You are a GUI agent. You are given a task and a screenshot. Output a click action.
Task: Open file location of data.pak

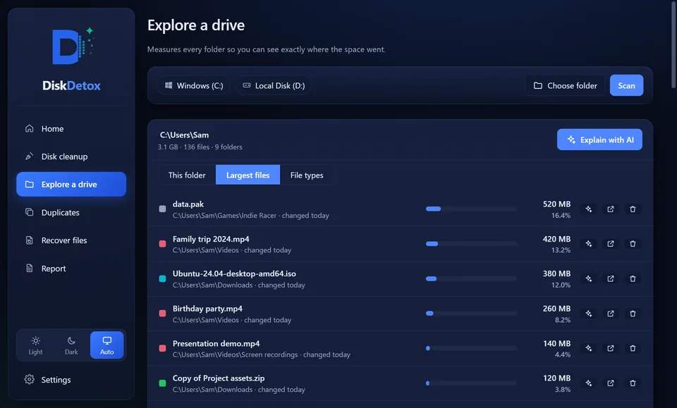pyautogui.click(x=611, y=209)
